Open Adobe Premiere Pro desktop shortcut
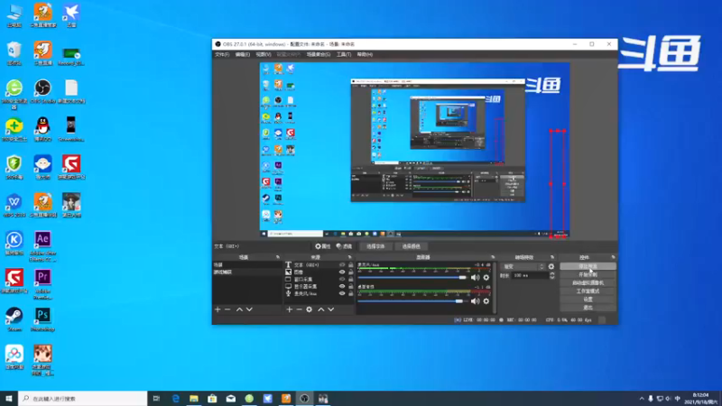Viewport: 722px width, 406px height. 42,284
